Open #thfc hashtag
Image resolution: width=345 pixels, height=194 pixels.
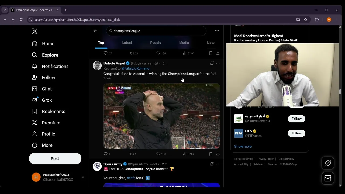pos(131,178)
